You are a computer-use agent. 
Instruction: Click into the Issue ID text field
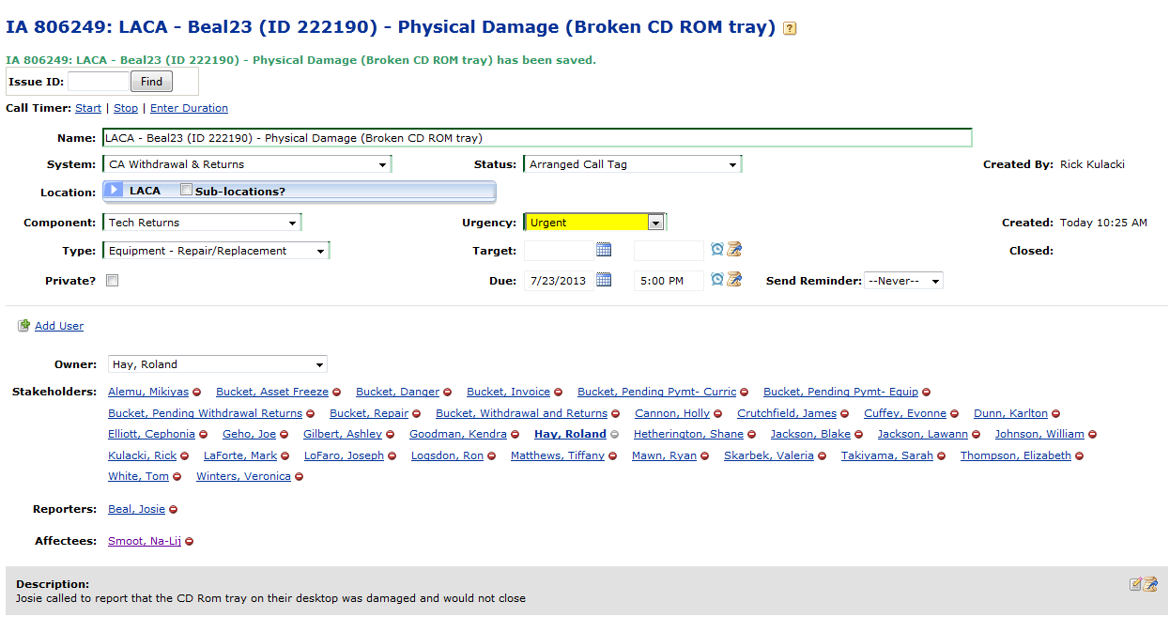(x=99, y=82)
